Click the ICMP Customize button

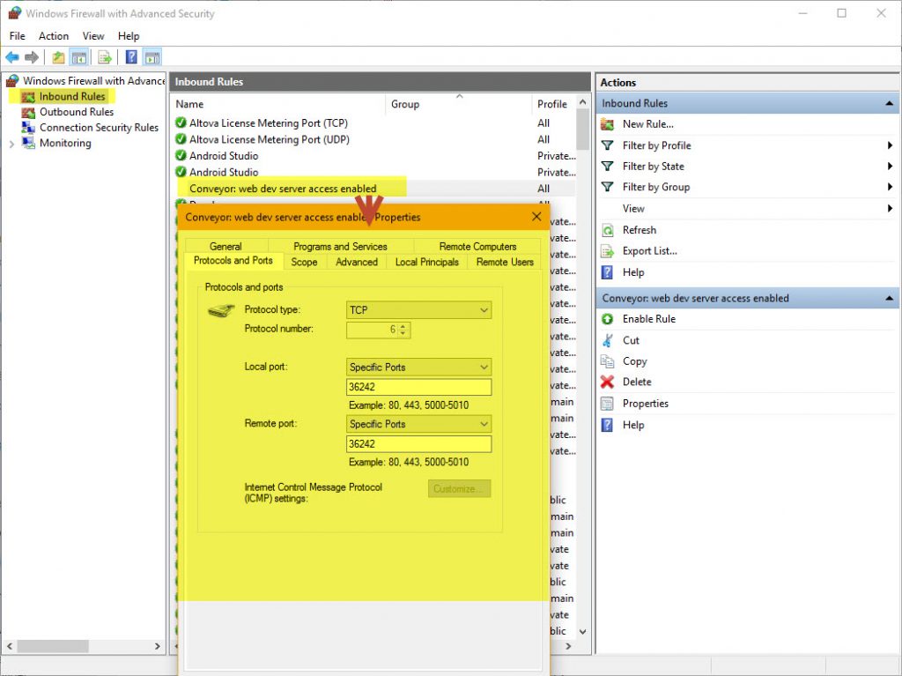pyautogui.click(x=459, y=489)
